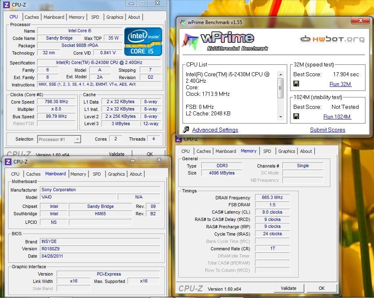Click the BIOS Brand INSYDE field

(100, 241)
